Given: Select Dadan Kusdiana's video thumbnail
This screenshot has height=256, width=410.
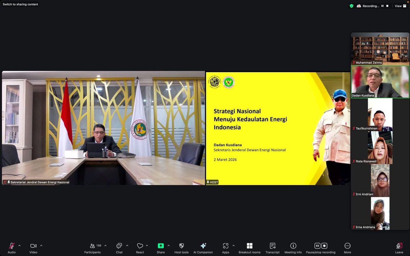Looking at the screenshot, I should pyautogui.click(x=380, y=81).
